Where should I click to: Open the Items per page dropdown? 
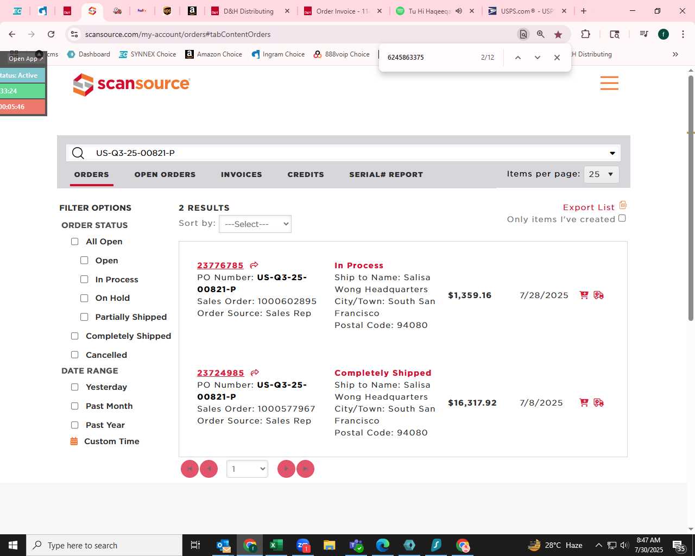pyautogui.click(x=601, y=174)
